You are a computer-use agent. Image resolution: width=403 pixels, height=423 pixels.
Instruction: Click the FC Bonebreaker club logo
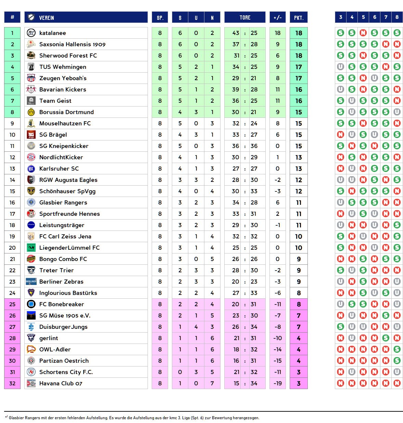coord(31,304)
